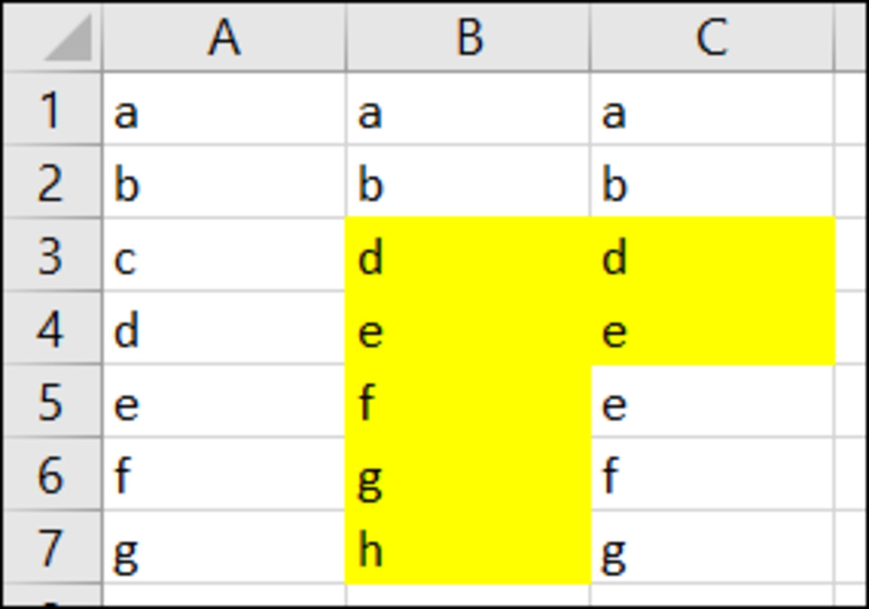
Task: Click cell C1 containing a
Action: tap(712, 109)
